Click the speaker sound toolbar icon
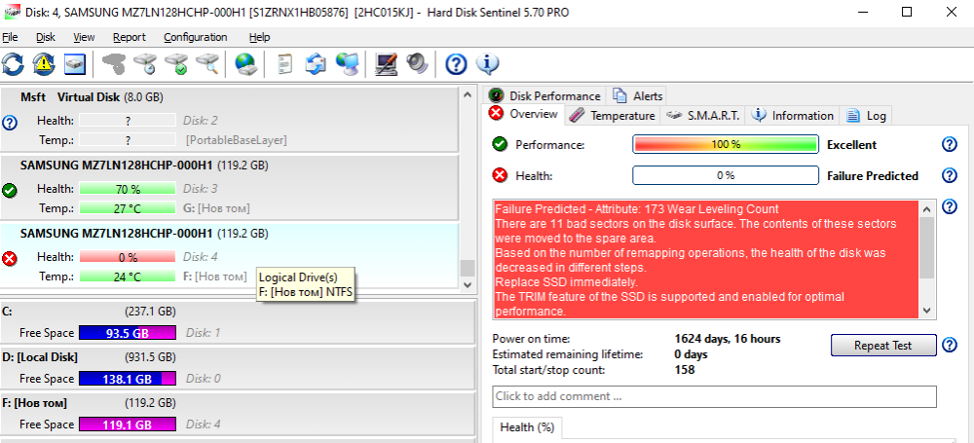The image size is (974, 443). click(417, 64)
